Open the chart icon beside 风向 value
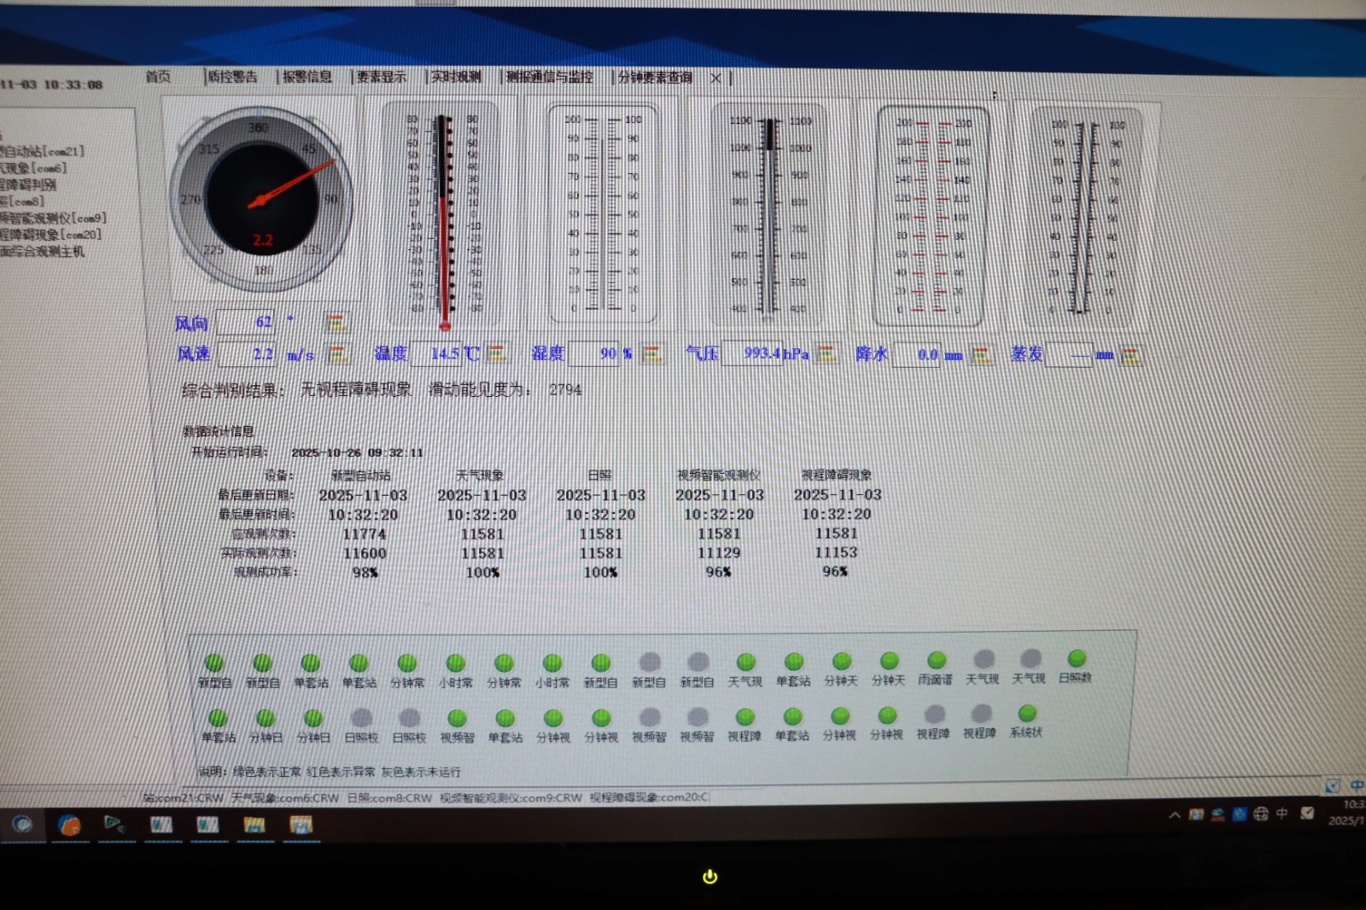Image resolution: width=1366 pixels, height=910 pixels. pyautogui.click(x=337, y=323)
